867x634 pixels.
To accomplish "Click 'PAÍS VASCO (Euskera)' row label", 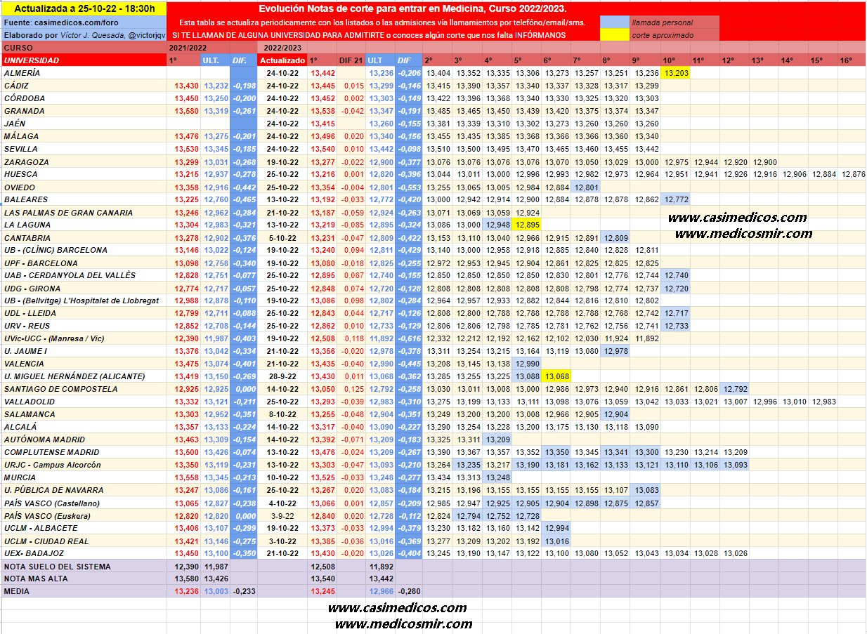I will coord(84,516).
